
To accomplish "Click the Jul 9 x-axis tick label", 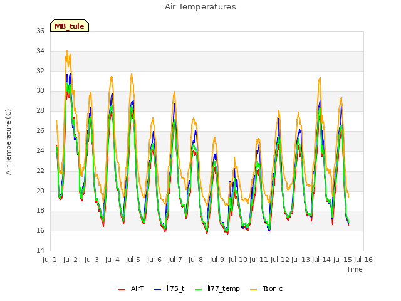I will (x=217, y=260).
